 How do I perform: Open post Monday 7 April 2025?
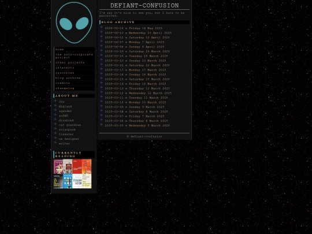(135, 42)
